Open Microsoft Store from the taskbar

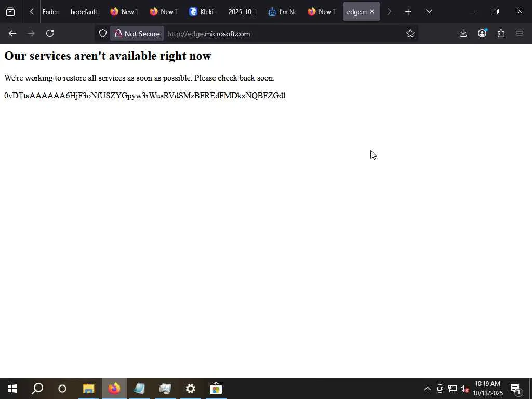tap(216, 389)
